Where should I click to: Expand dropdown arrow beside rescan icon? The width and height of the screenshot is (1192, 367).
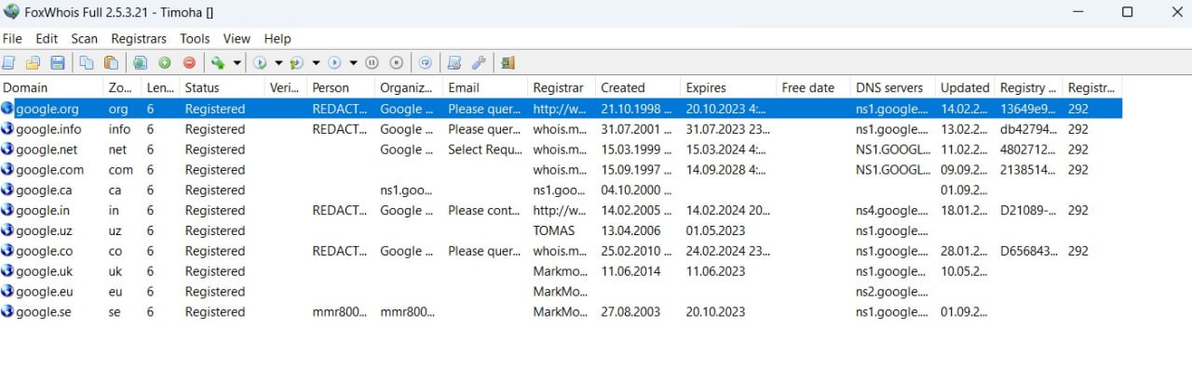tap(316, 63)
